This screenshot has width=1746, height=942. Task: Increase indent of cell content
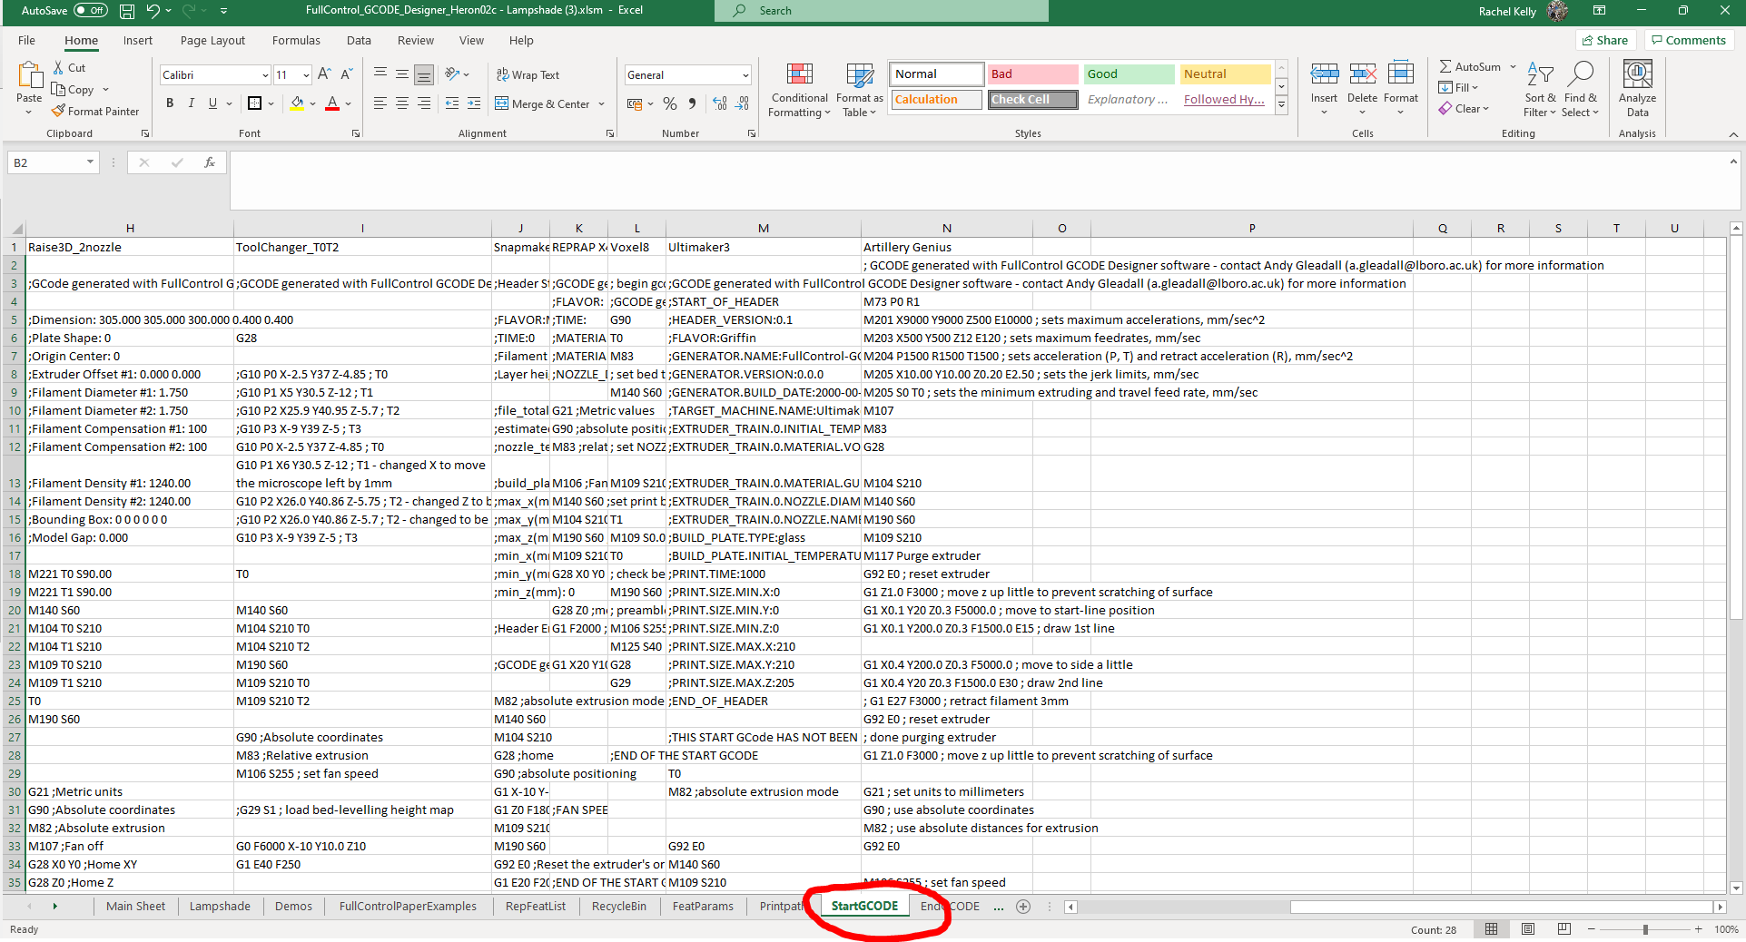[474, 103]
